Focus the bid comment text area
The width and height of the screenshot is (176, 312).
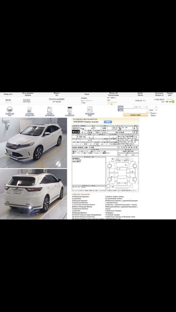click(x=136, y=110)
